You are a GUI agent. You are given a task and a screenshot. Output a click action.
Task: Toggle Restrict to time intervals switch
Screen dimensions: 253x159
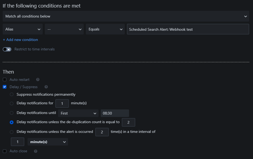7,49
